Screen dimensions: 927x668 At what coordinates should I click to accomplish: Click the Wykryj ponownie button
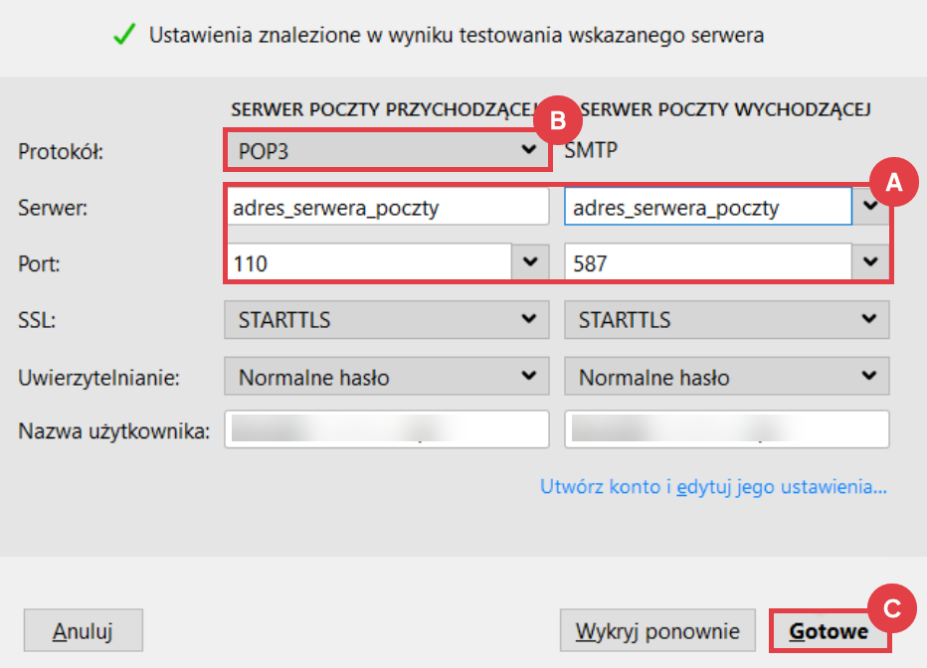(x=658, y=631)
